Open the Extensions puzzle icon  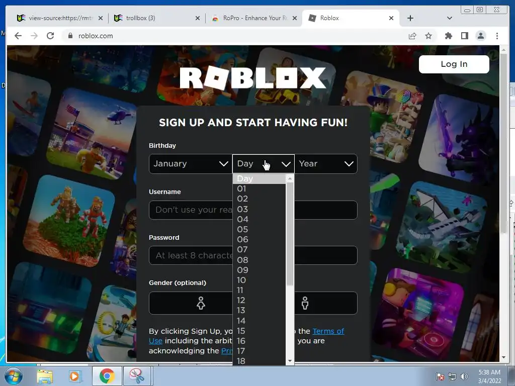[448, 36]
